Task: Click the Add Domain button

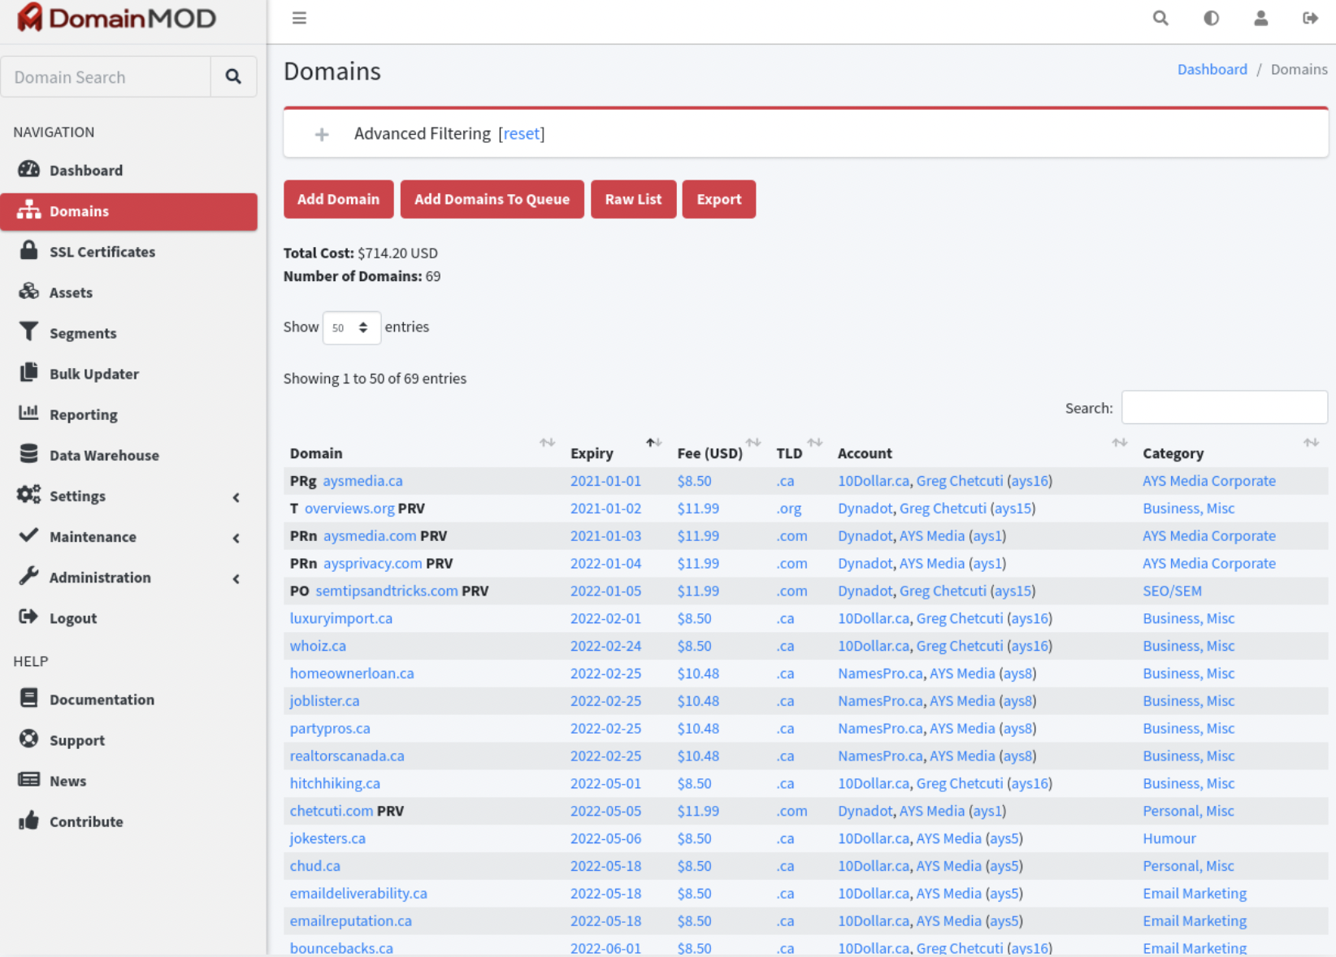Action: 338,199
